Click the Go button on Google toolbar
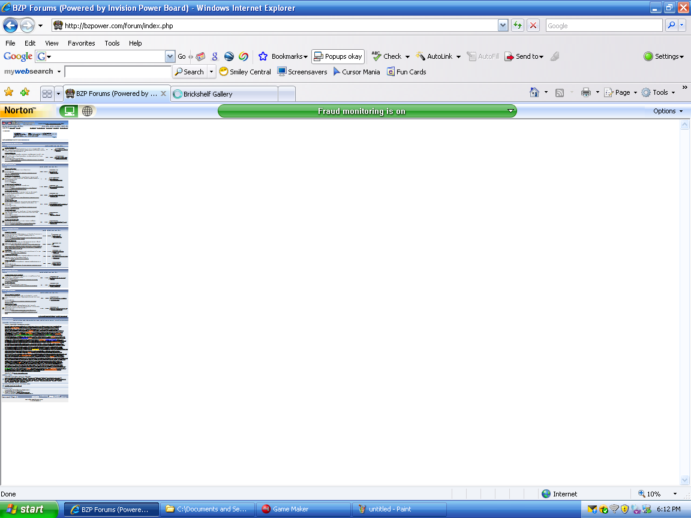This screenshot has height=518, width=691. point(182,56)
